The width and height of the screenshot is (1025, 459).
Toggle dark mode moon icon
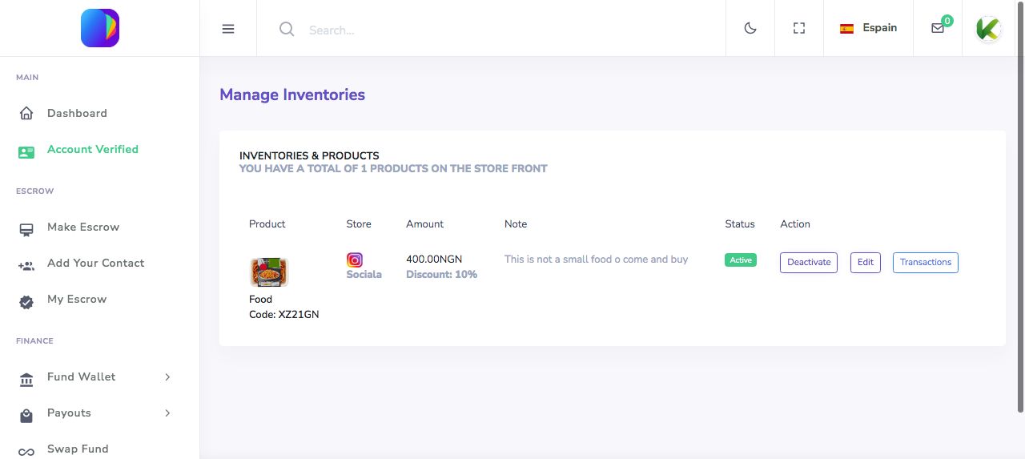click(750, 28)
